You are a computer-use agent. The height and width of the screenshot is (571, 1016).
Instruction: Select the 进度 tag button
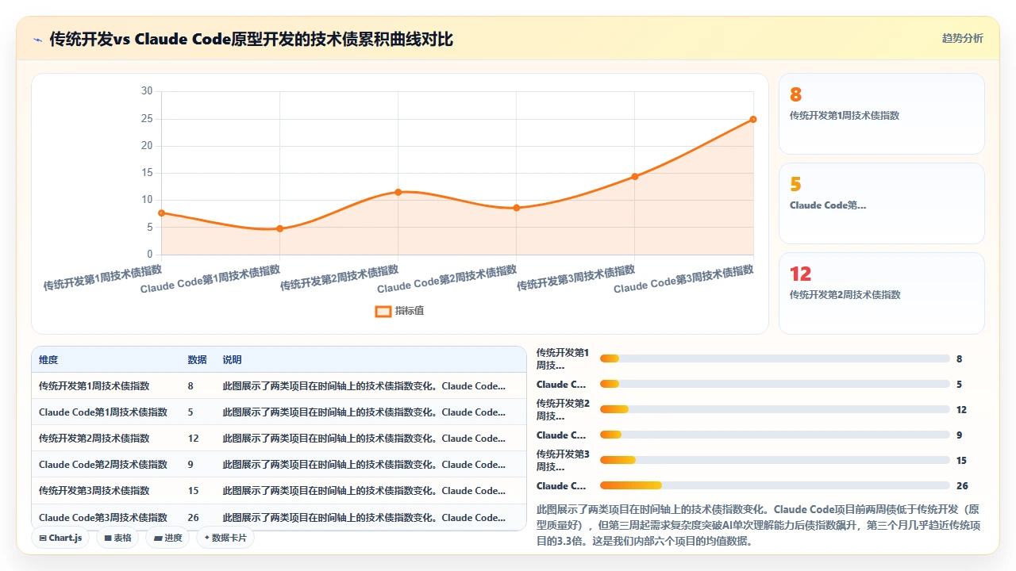(x=167, y=538)
